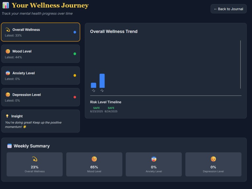Click the smiley icon above 65% in Weekly Summary
Viewport: 252px width, 189px height.
coord(94,159)
